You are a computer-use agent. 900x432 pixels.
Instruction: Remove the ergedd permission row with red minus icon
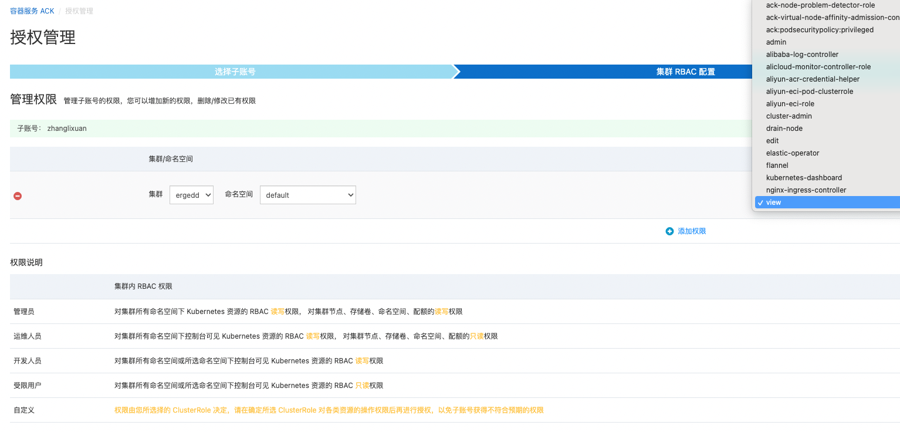tap(18, 195)
